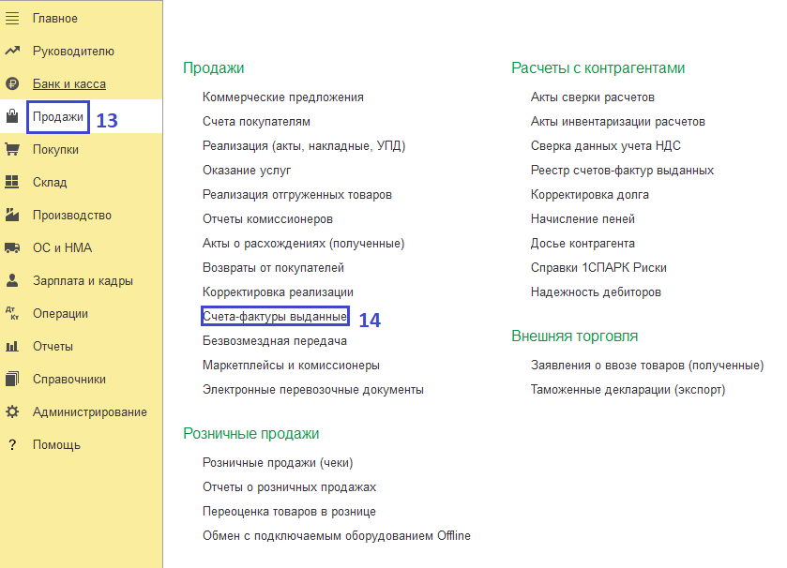
Task: Click the green Продажи group heading
Action: click(213, 68)
